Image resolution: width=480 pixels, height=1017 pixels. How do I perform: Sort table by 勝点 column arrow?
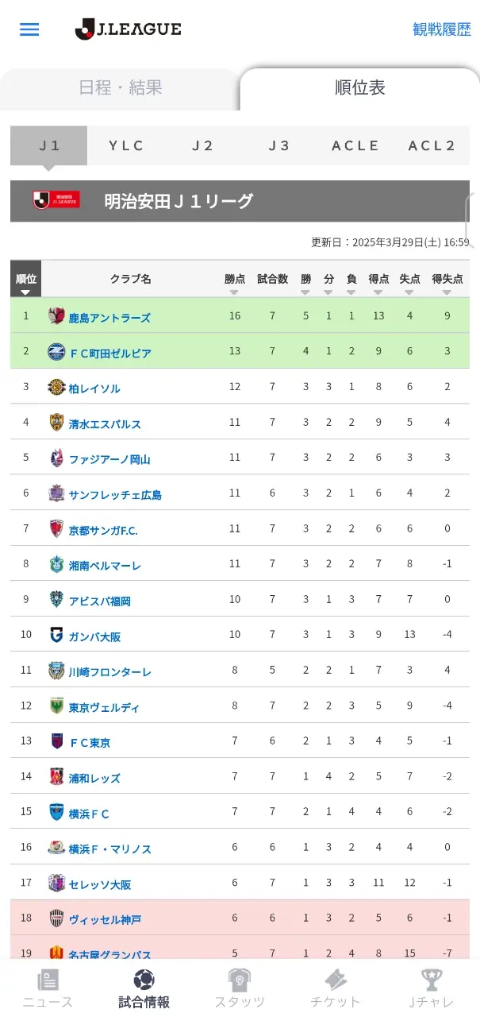234,292
